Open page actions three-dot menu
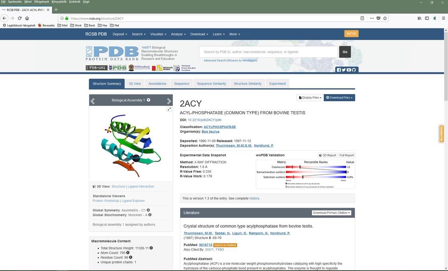Image resolution: width=448 pixels, height=271 pixels. tap(372, 18)
